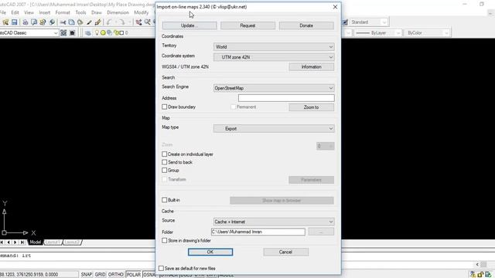Open the Layer Properties Manager icon
Image resolution: width=495 pixels, height=278 pixels.
point(87,32)
